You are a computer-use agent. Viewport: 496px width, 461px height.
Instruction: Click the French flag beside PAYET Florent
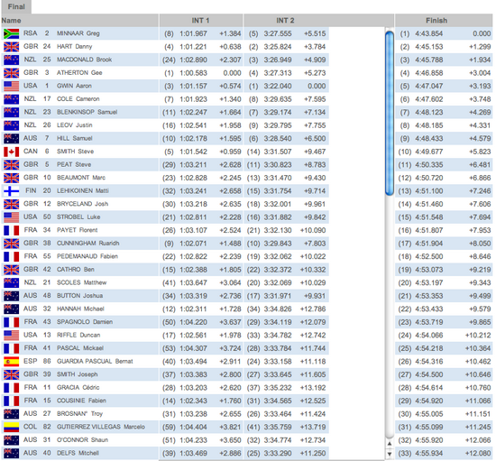coord(11,230)
